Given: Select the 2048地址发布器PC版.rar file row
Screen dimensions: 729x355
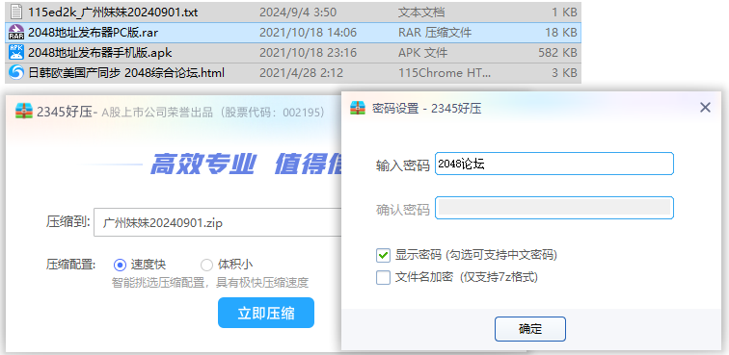Looking at the screenshot, I should tap(293, 33).
